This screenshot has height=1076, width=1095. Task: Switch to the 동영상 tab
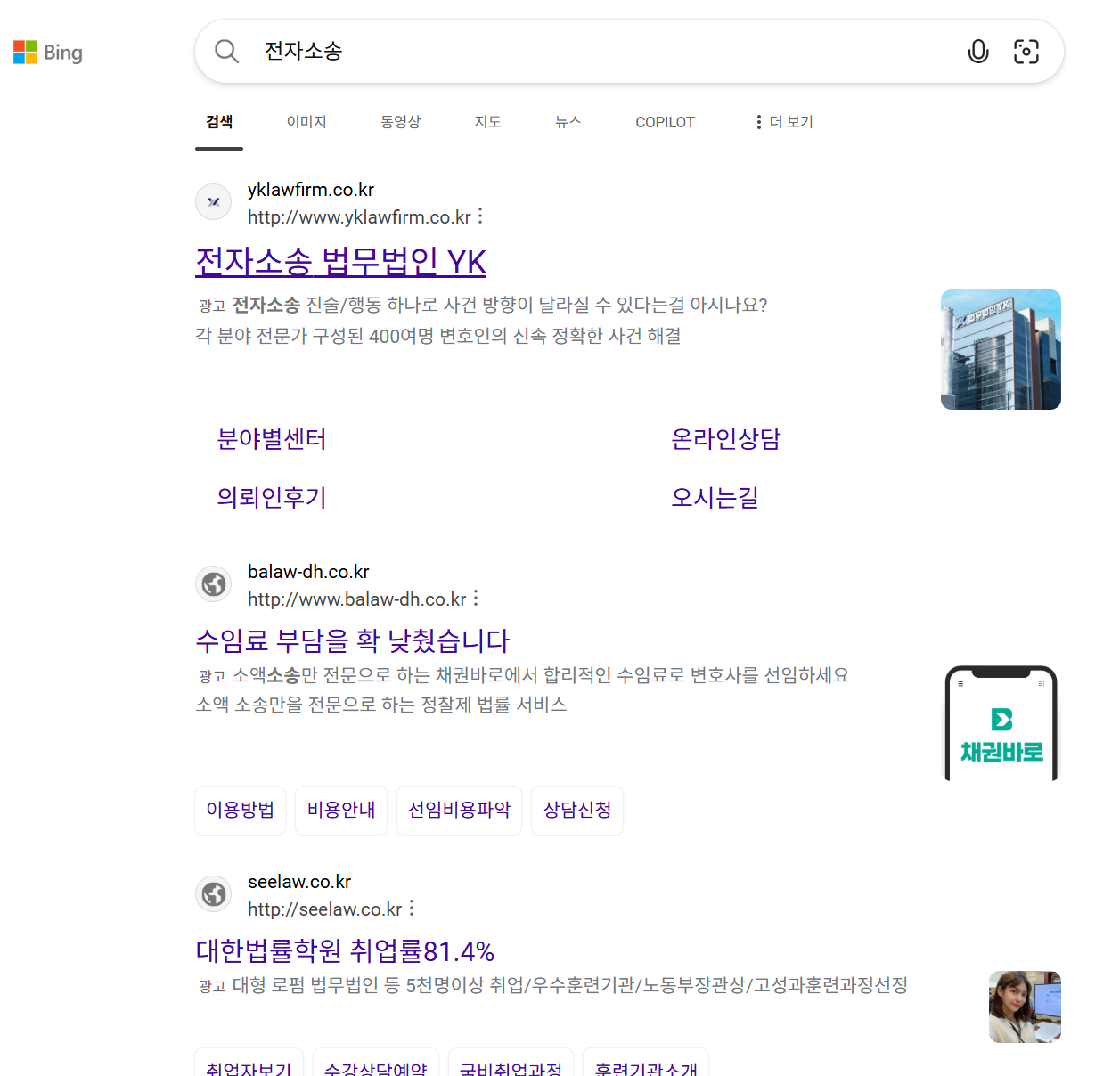tap(401, 122)
